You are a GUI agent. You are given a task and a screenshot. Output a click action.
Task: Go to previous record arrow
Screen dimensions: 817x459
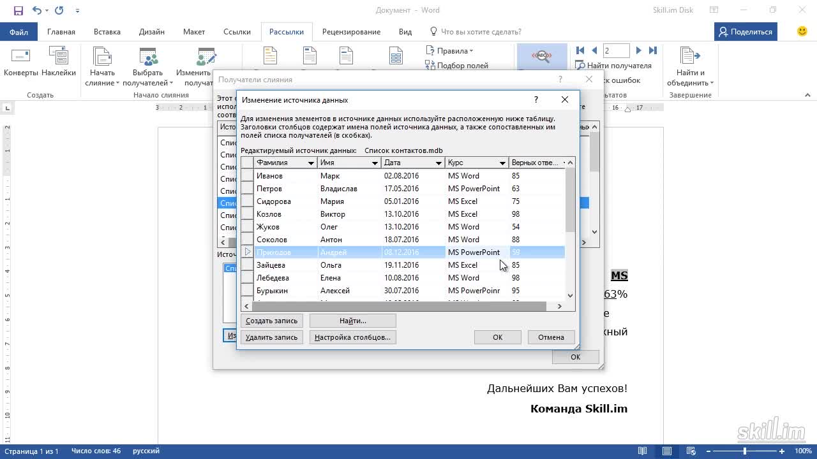tap(594, 50)
